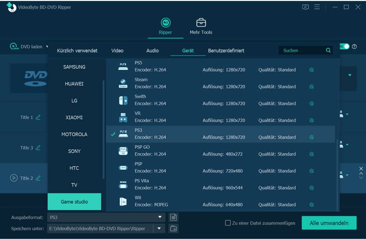Open settings gear for VR profile
The height and width of the screenshot is (239, 366).
(x=312, y=120)
